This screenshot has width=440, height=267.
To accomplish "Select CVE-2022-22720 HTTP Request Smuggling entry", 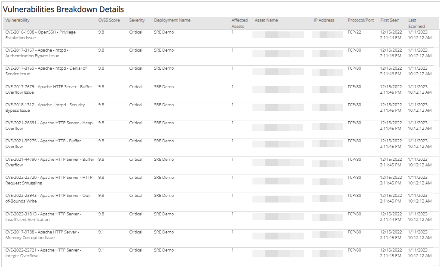I will [49, 180].
